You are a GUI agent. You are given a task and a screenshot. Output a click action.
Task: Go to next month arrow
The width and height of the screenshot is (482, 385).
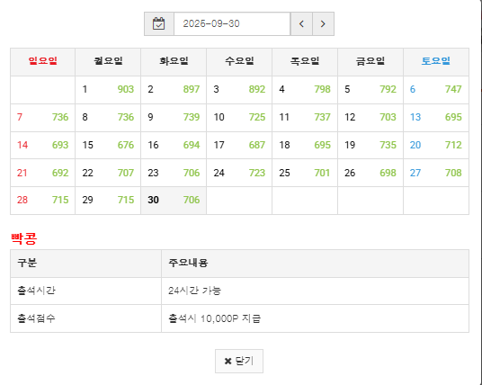point(323,24)
